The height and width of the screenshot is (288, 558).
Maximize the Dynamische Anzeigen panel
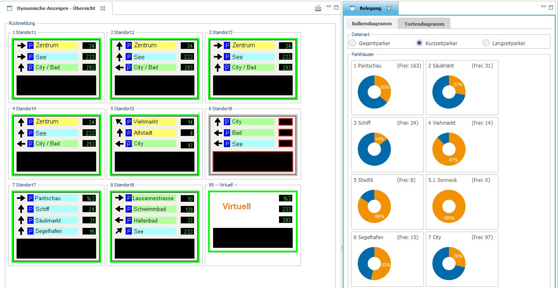pyautogui.click(x=336, y=7)
